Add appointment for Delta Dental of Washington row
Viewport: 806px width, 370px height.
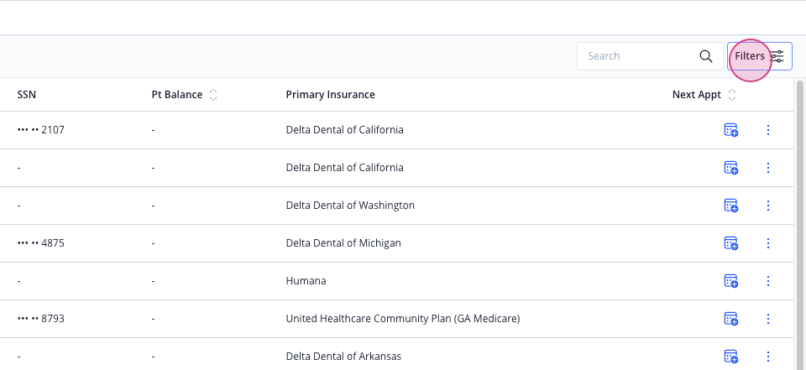[731, 206]
